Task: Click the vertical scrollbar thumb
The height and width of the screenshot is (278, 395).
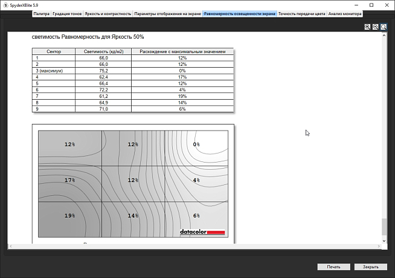Action: tap(384, 226)
